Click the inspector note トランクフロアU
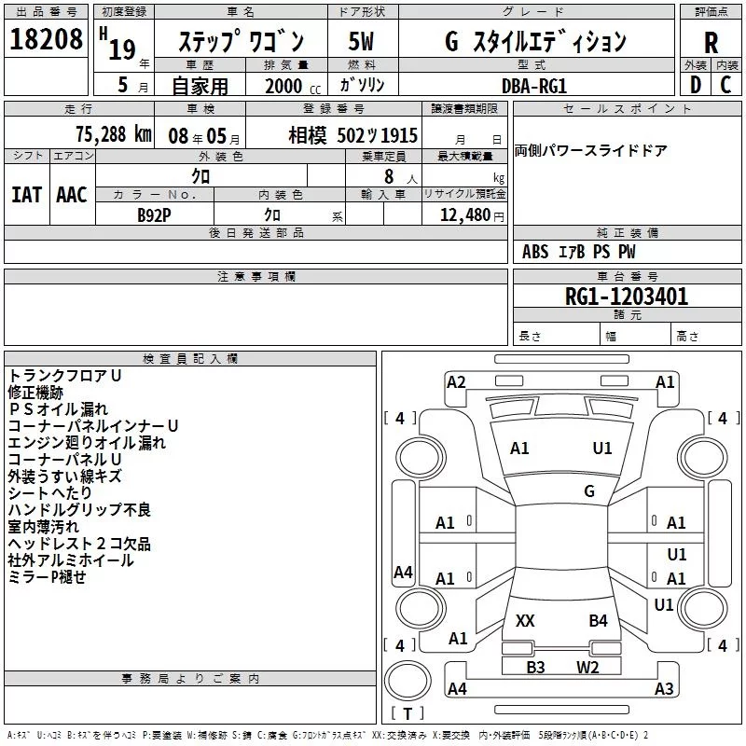This screenshot has height=746, width=746. point(64,376)
